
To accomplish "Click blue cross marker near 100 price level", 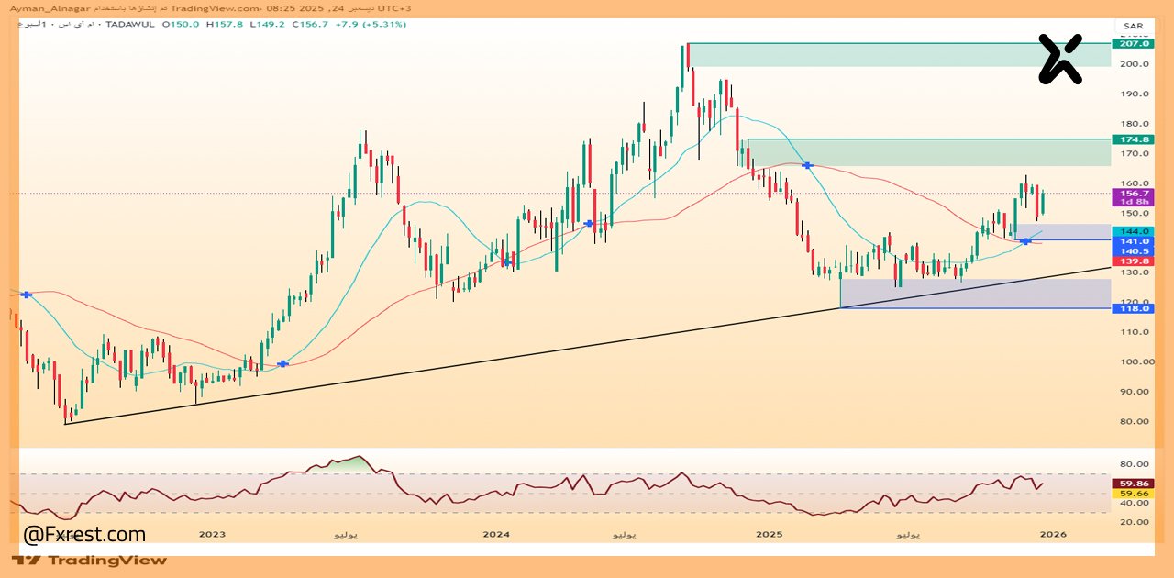I will click(x=282, y=364).
